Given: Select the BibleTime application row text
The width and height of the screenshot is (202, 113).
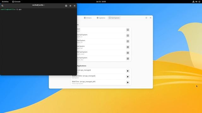Looking at the screenshot, I should point(84,82).
